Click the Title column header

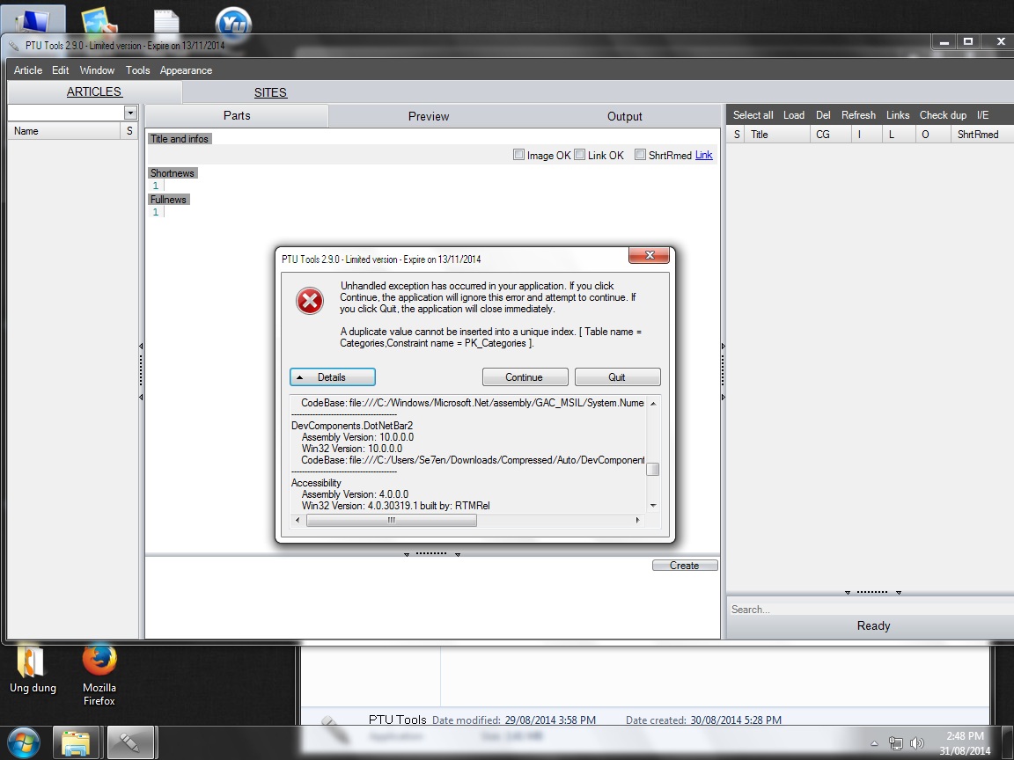coord(776,135)
